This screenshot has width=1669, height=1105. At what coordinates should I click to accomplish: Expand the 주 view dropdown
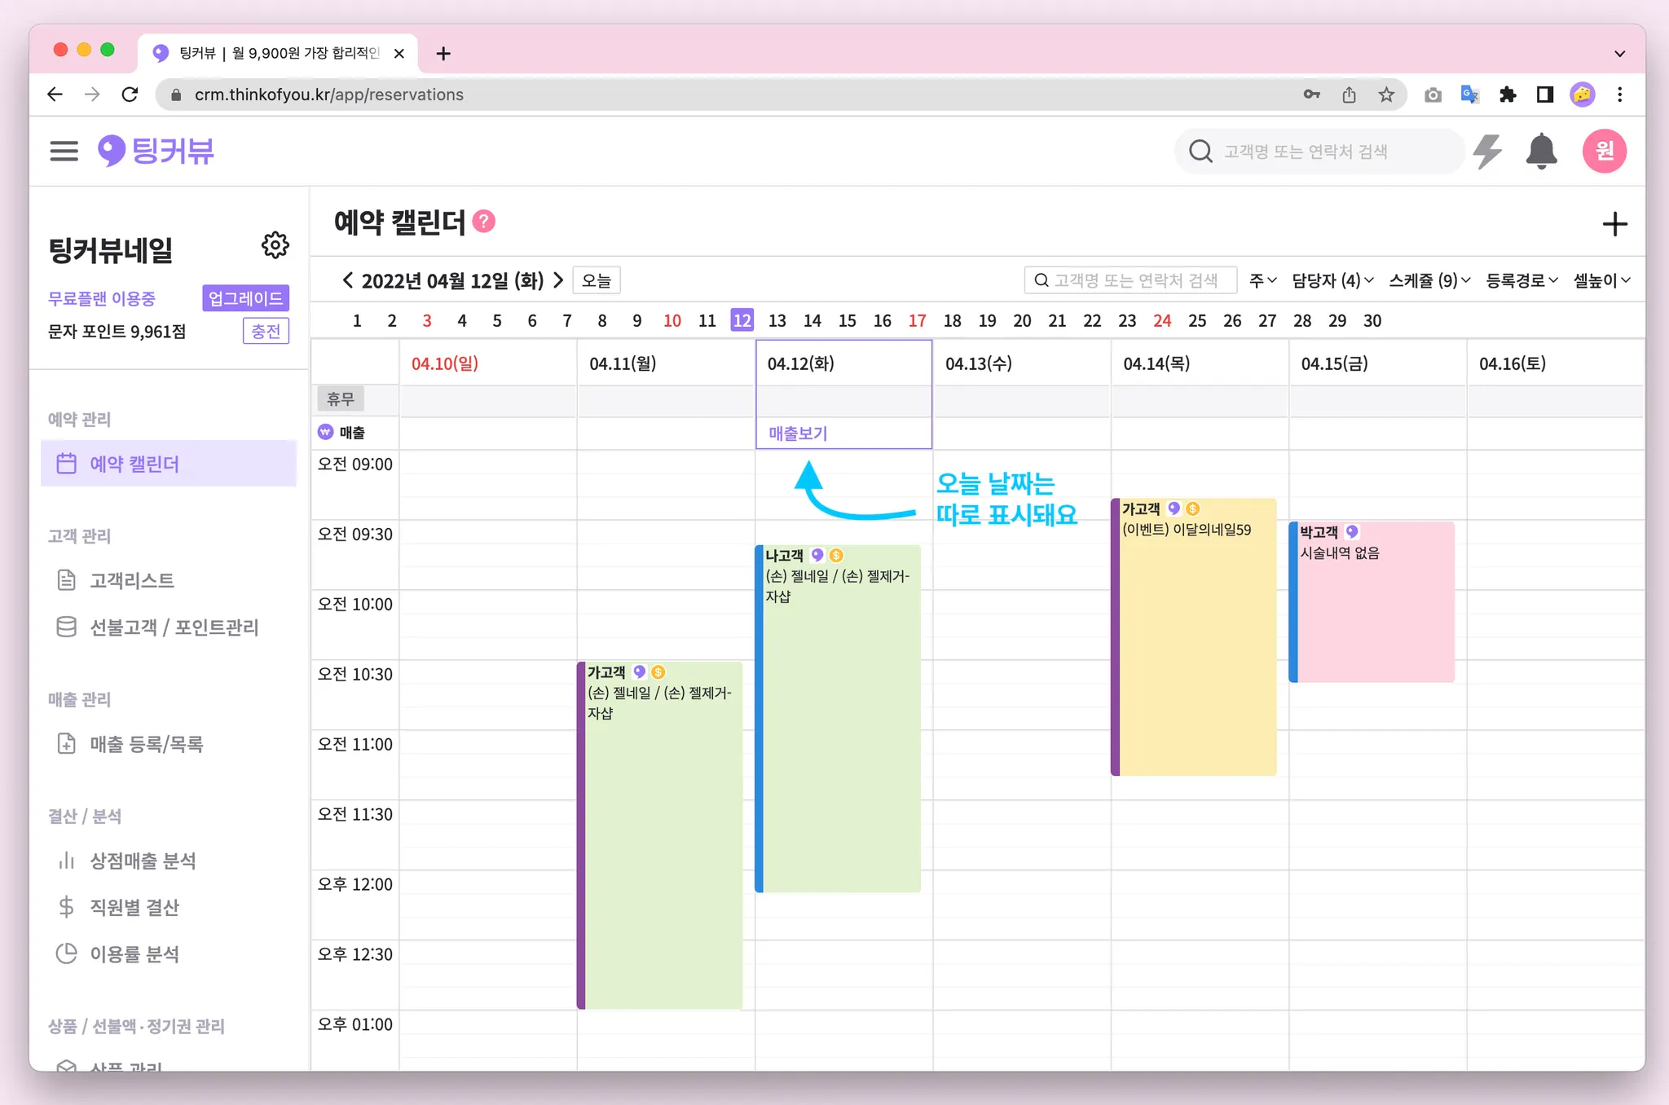click(1262, 280)
